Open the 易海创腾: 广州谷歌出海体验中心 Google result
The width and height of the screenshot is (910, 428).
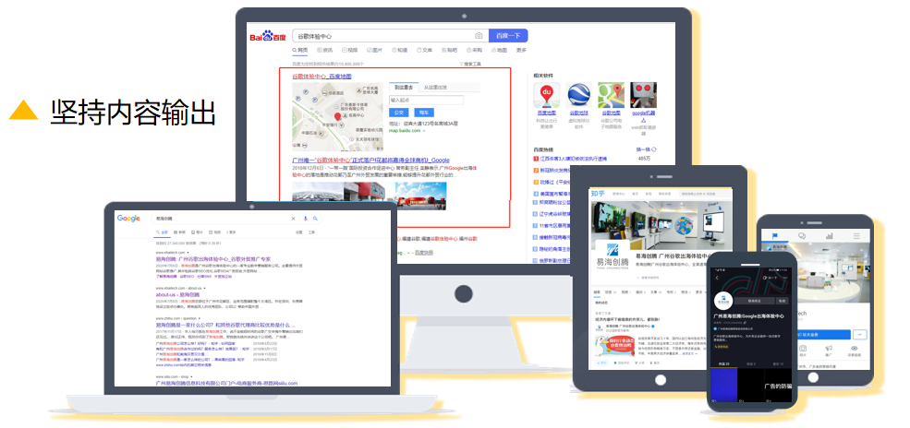[x=213, y=259]
